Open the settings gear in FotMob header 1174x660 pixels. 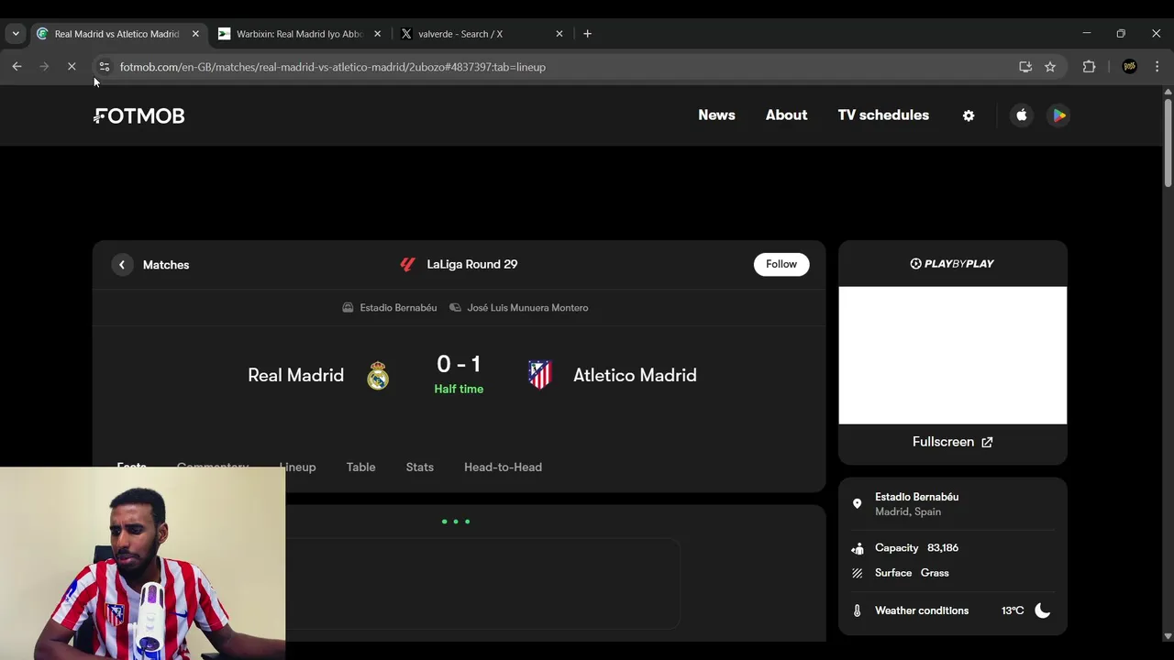[x=969, y=115]
